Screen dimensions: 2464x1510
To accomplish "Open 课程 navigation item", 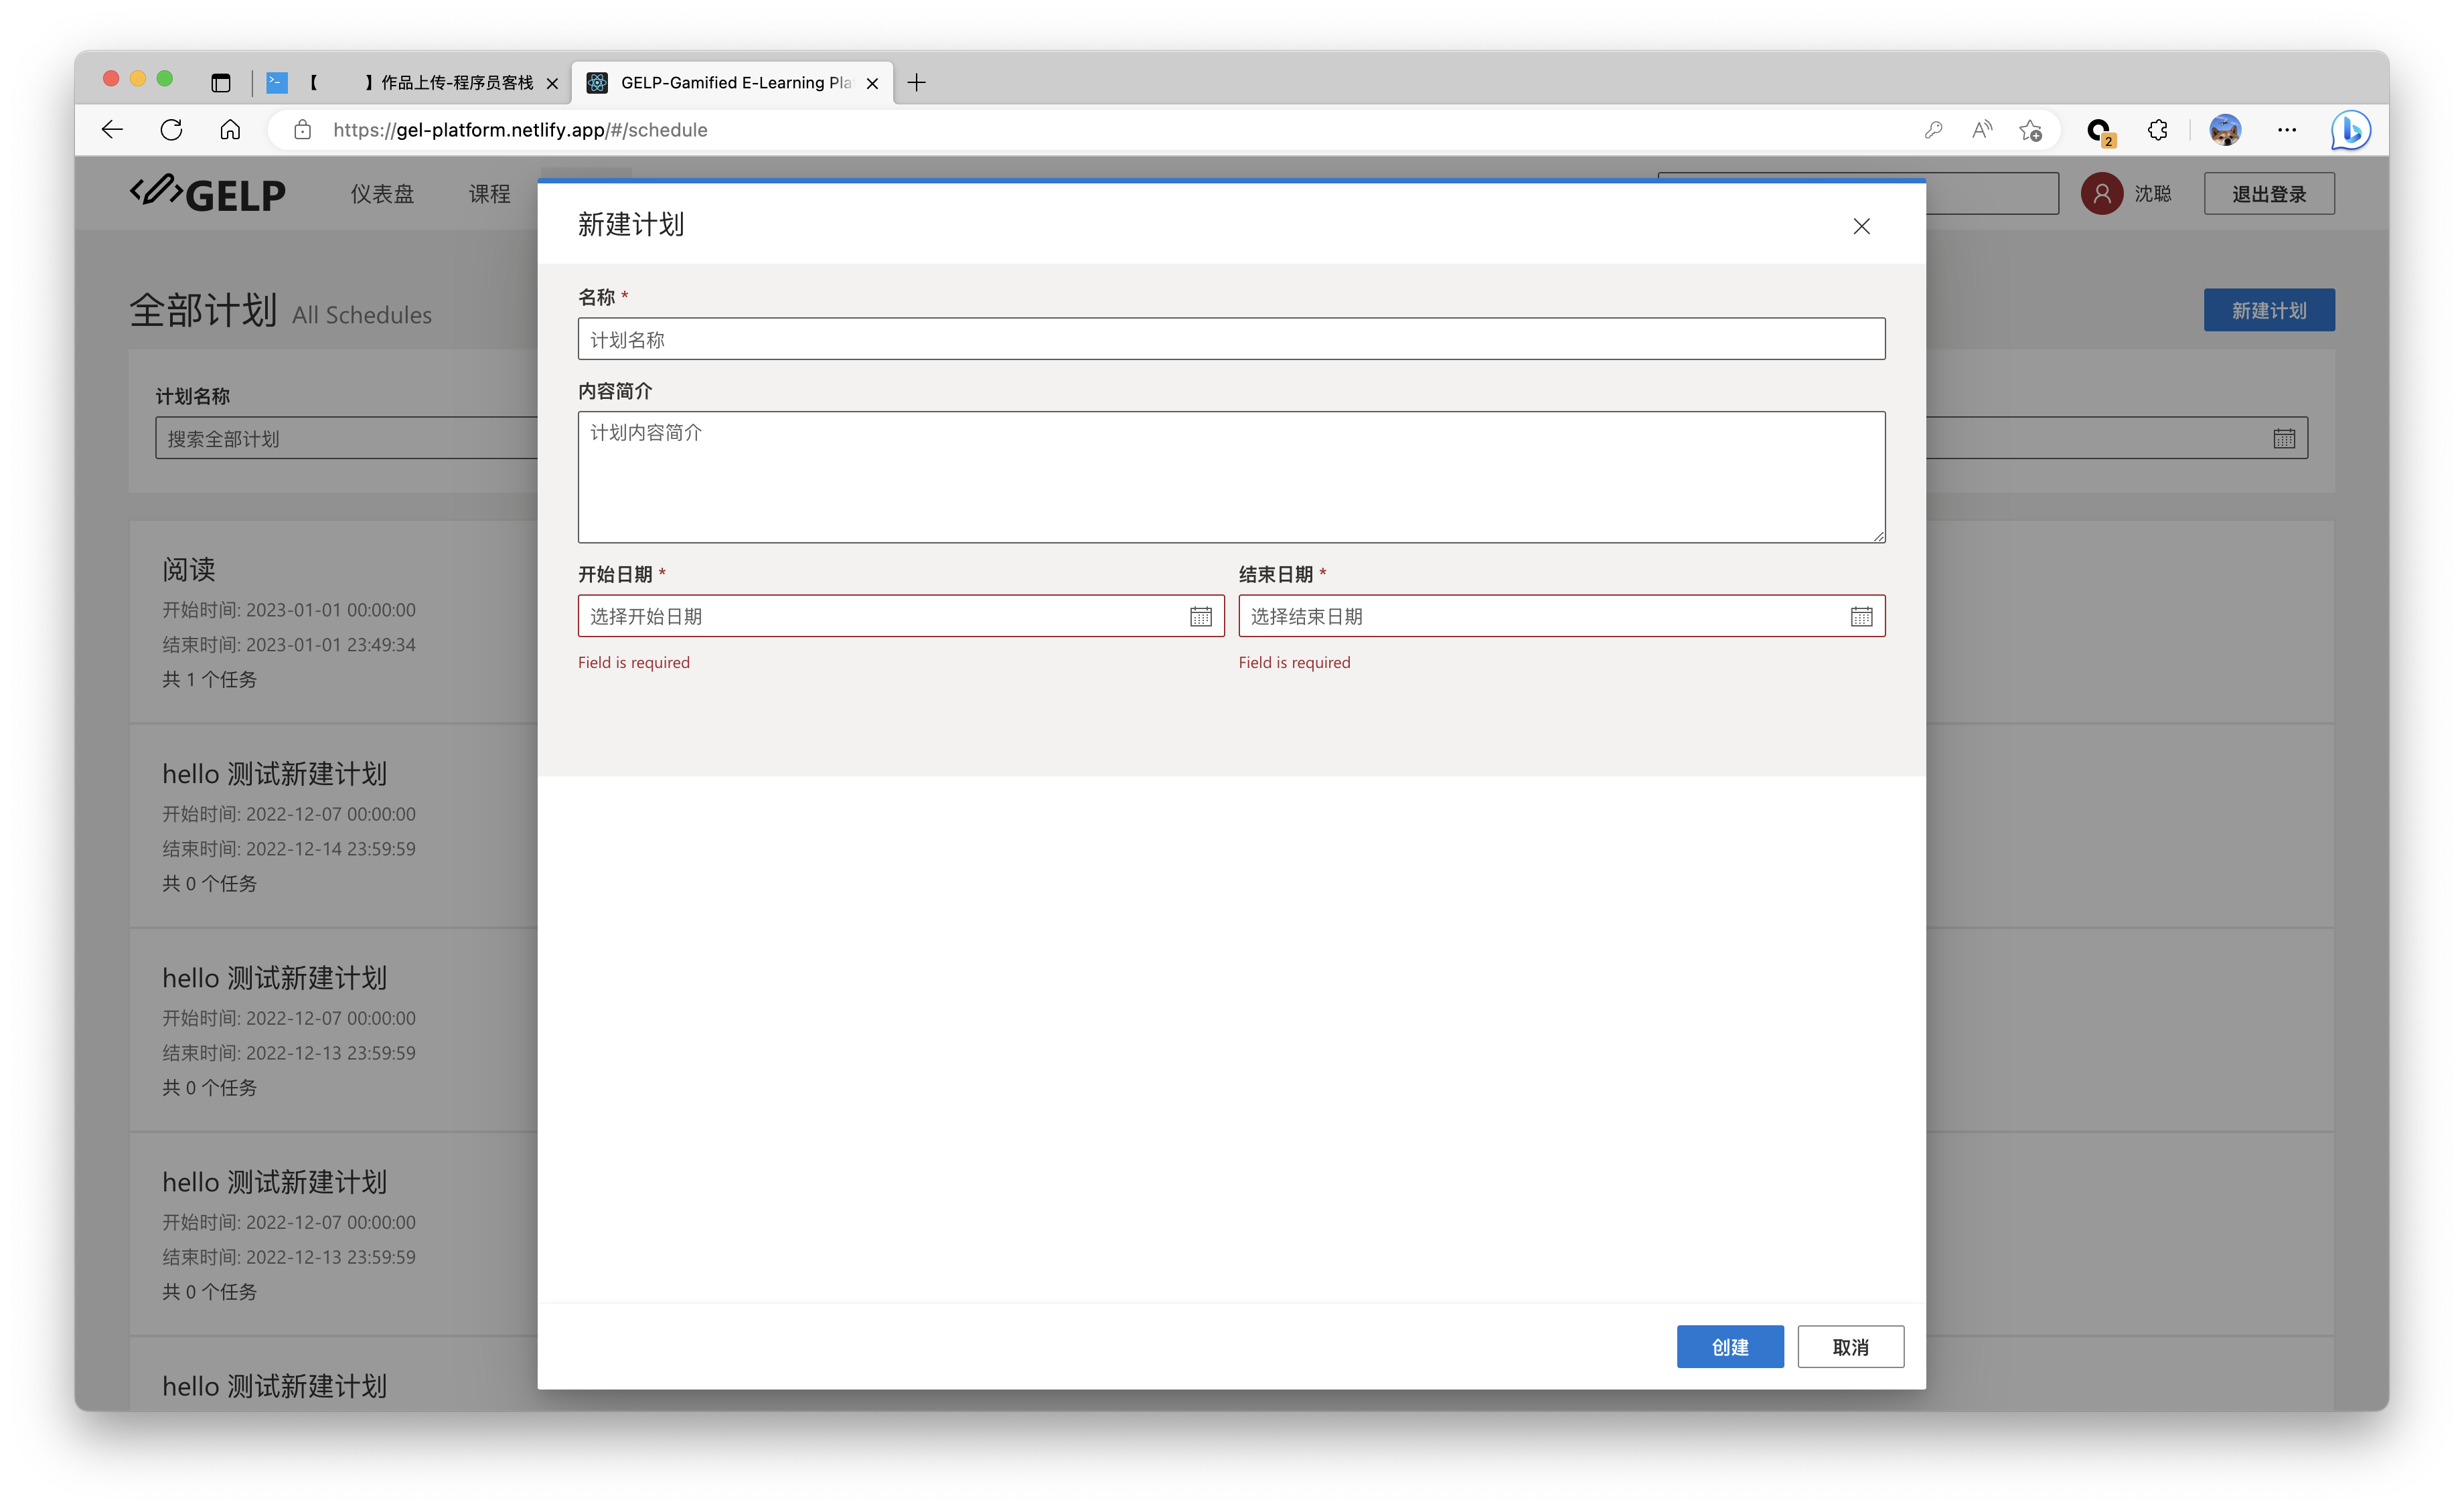I will pyautogui.click(x=490, y=194).
